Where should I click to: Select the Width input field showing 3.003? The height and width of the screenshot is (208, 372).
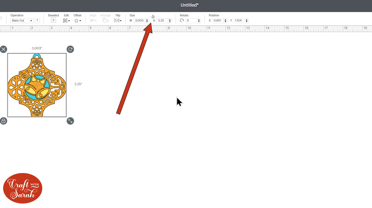click(x=139, y=21)
